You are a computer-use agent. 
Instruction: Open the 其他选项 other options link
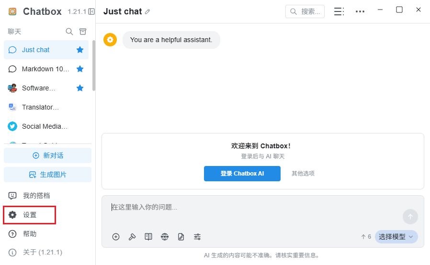pos(303,174)
